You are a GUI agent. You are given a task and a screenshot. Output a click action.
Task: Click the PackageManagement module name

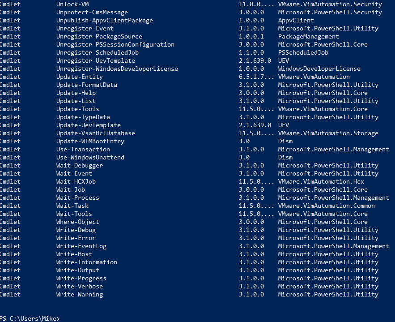(308, 36)
